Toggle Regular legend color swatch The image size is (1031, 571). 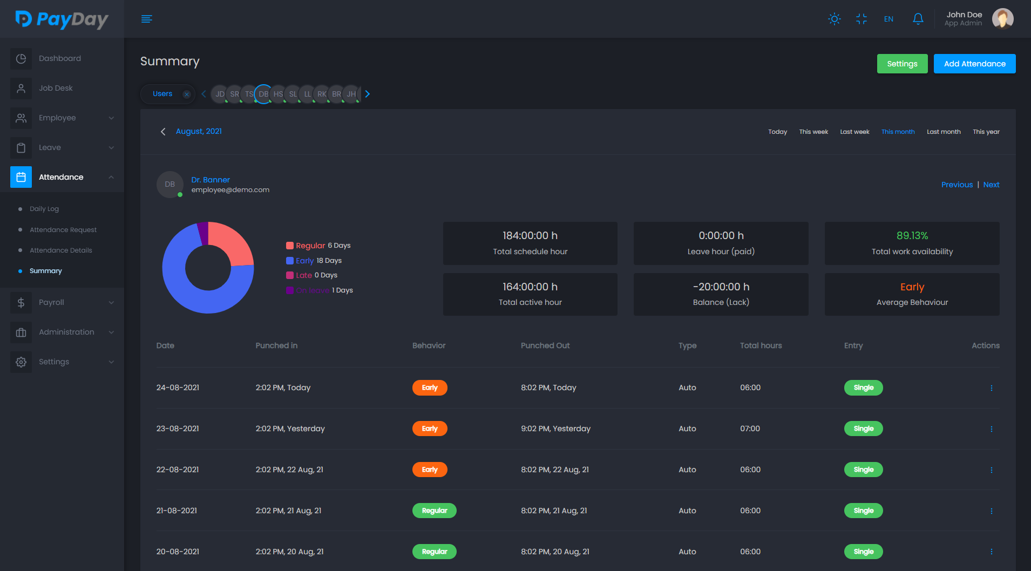290,246
